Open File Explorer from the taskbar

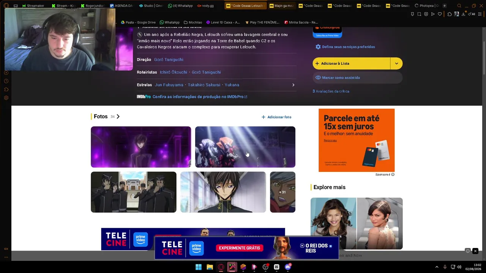pyautogui.click(x=210, y=267)
